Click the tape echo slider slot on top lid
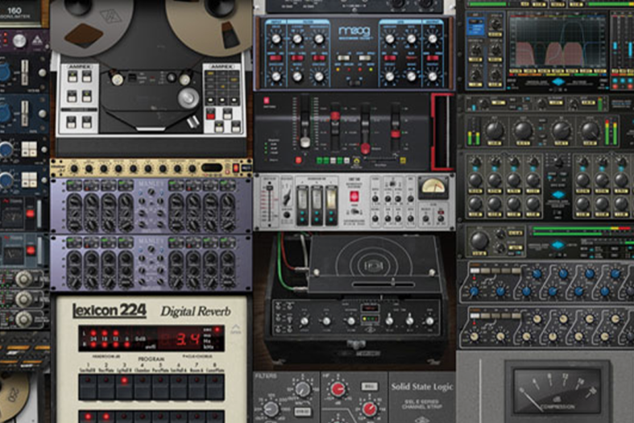This screenshot has height=423, width=634. (383, 284)
